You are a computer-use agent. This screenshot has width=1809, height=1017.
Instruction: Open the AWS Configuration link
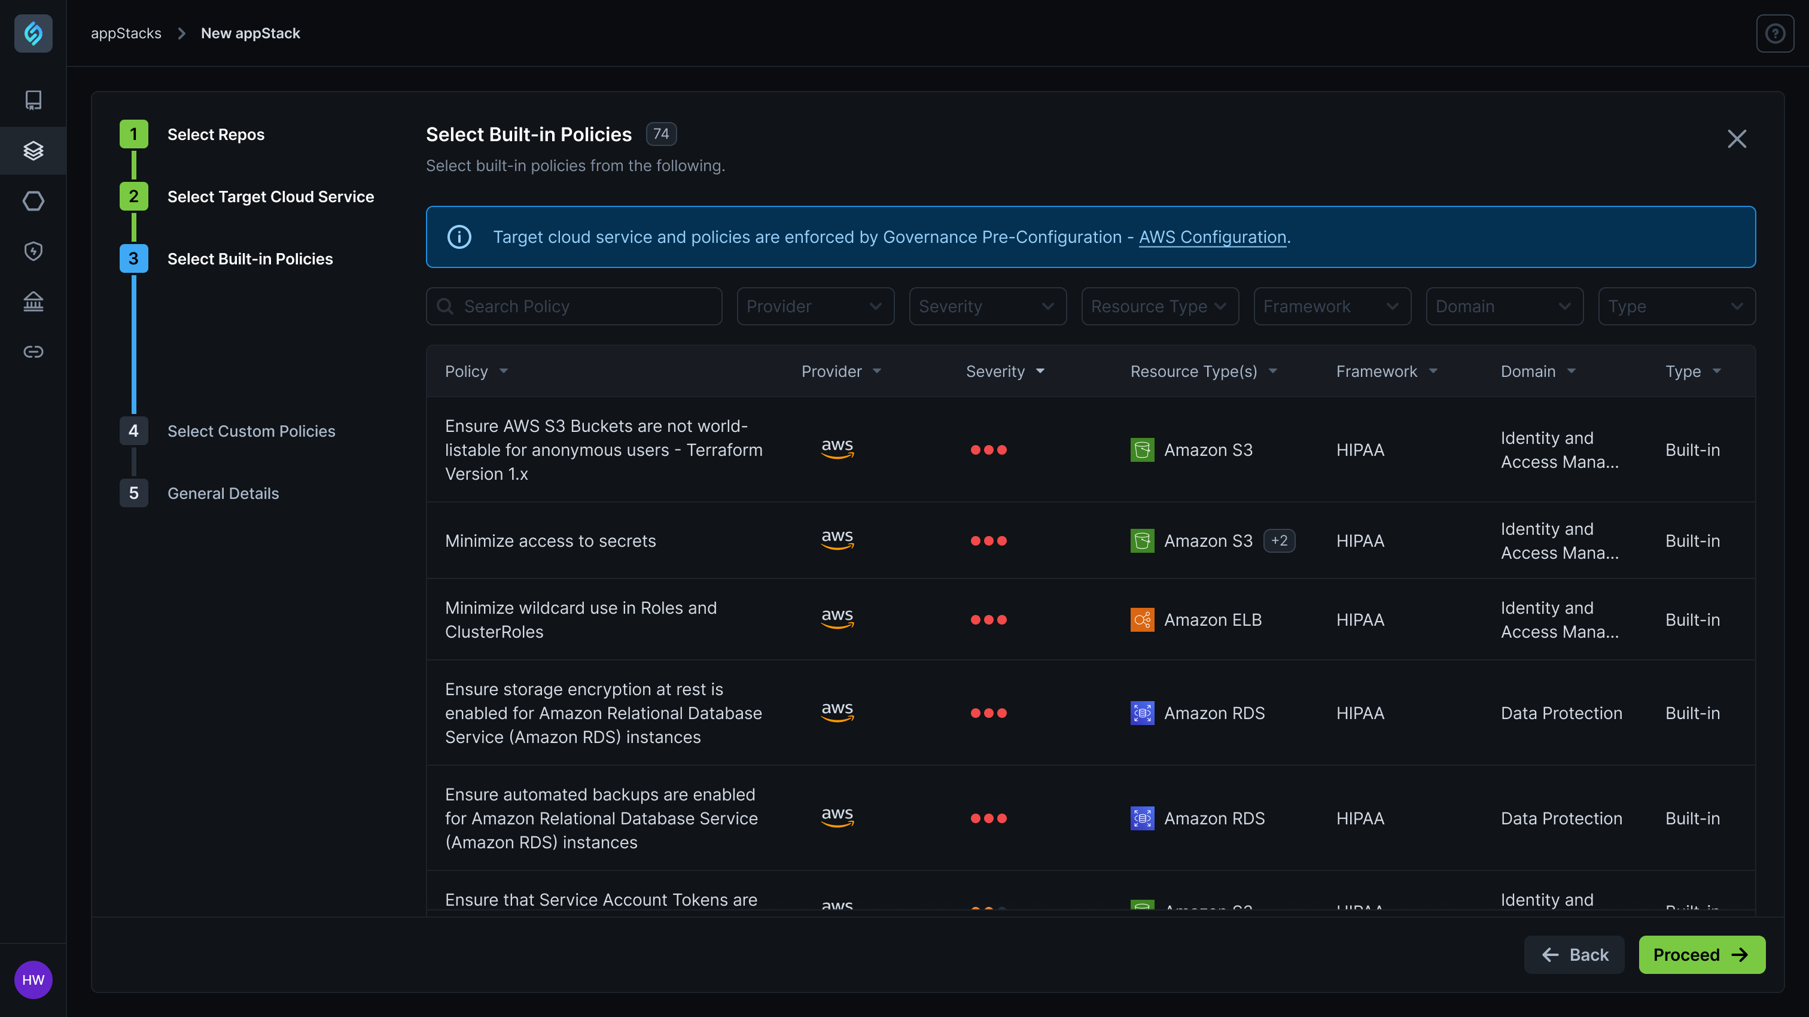pyautogui.click(x=1212, y=237)
